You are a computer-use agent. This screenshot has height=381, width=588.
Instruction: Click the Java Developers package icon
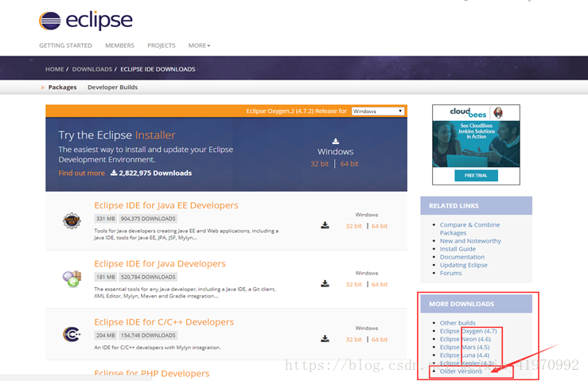click(x=72, y=279)
